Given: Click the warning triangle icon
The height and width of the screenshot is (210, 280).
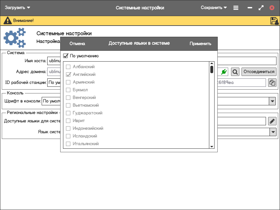Looking at the screenshot, I should (x=7, y=21).
